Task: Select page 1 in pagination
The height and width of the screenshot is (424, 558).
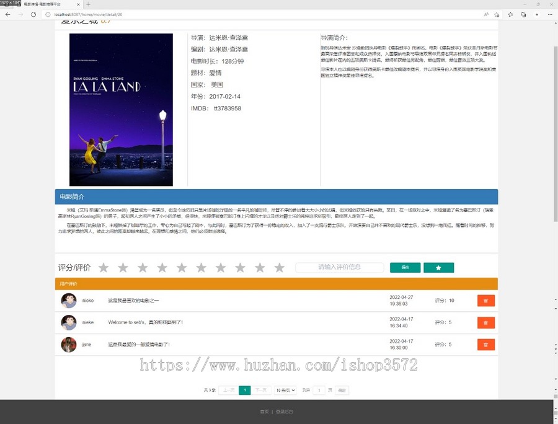Action: pyautogui.click(x=244, y=390)
